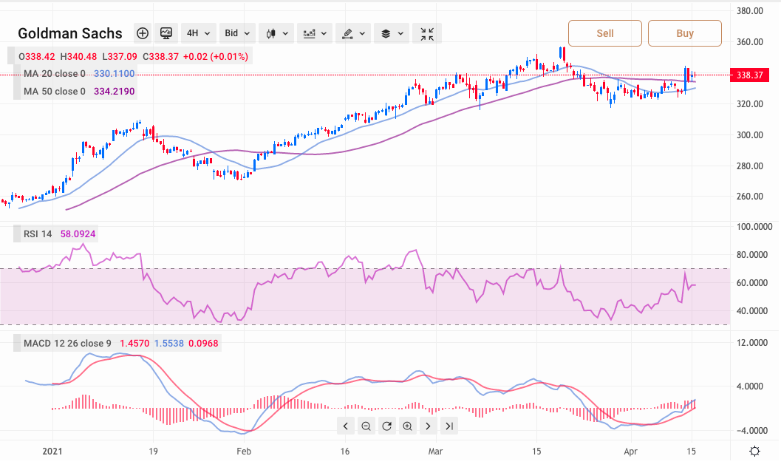Open the indicators dropdown

tap(315, 33)
